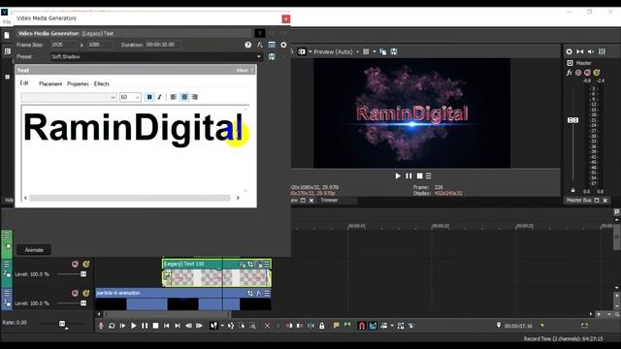Image resolution: width=621 pixels, height=349 pixels.
Task: Click the text editor horizontal scrollbar
Action: (130, 198)
